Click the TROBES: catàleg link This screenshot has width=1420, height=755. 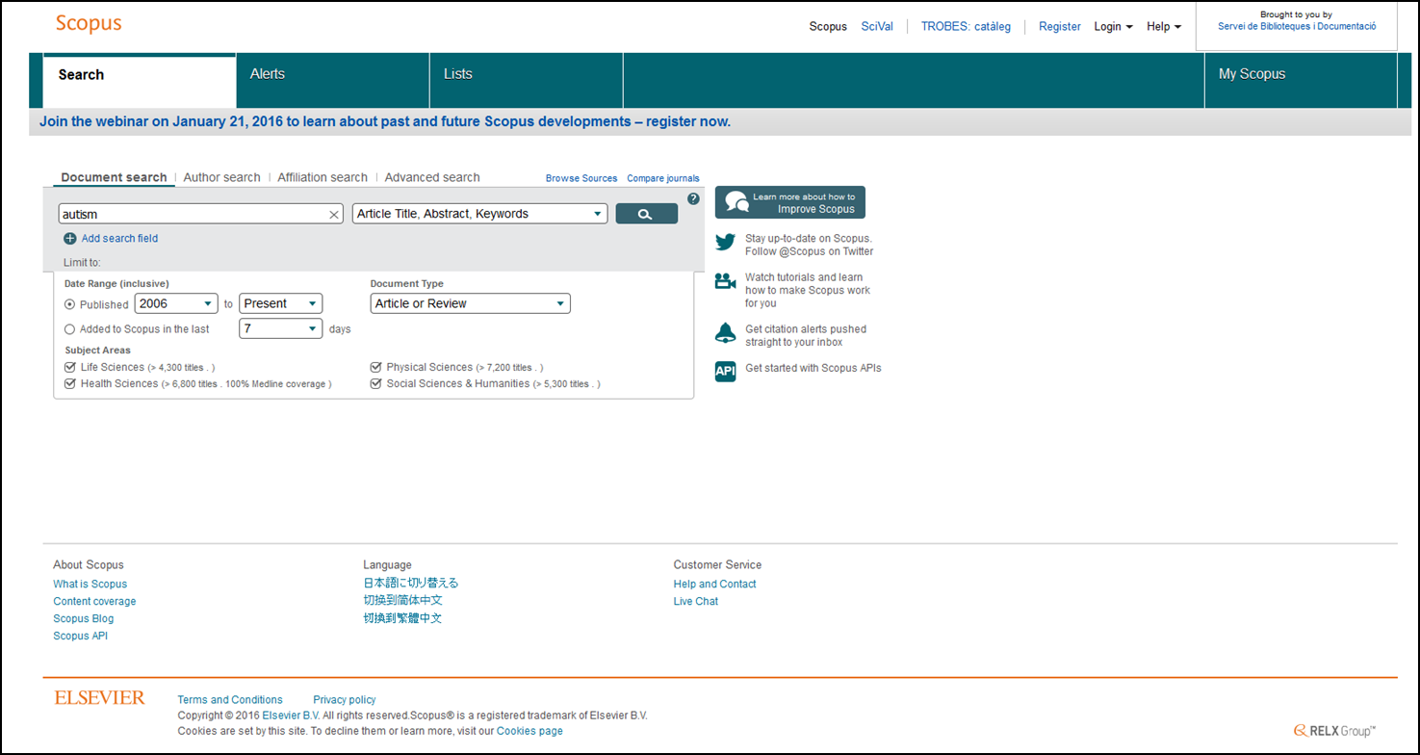966,27
